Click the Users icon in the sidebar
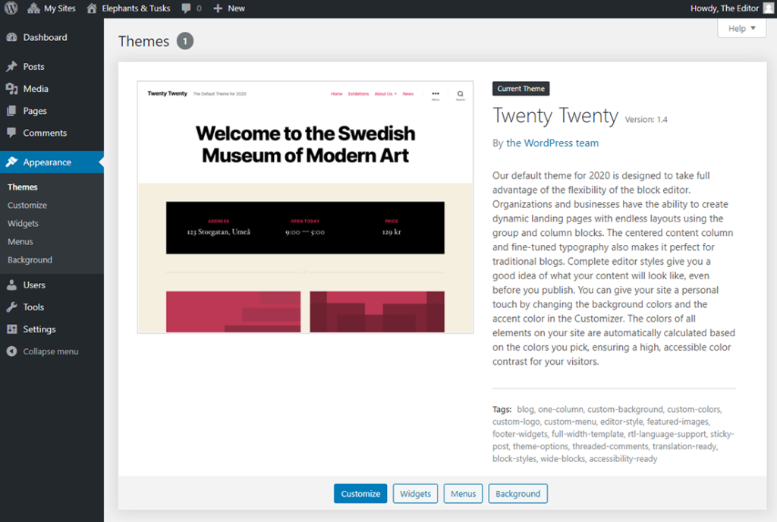The height and width of the screenshot is (522, 777). (x=11, y=285)
